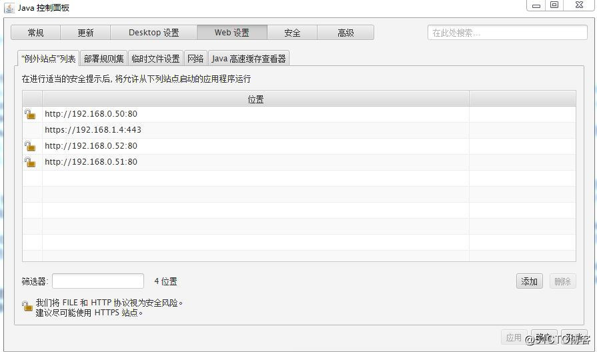Open the 网络 sub-tab
The image size is (597, 352).
[195, 59]
